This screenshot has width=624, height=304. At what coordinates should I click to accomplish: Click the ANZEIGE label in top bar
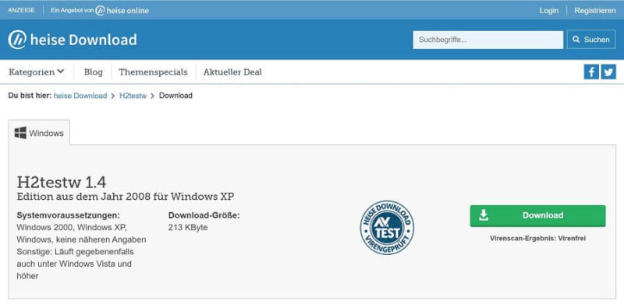(x=21, y=10)
